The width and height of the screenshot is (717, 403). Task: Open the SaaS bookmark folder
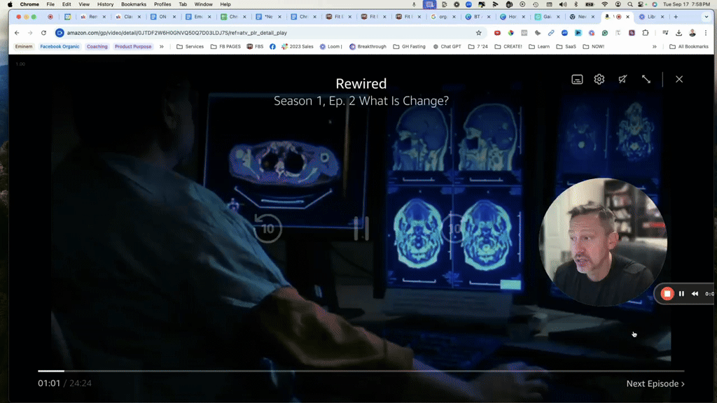pos(566,47)
